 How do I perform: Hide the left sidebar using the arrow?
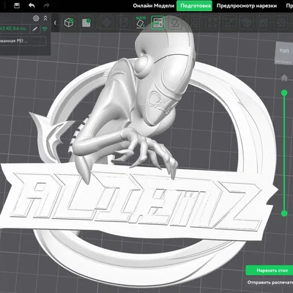(x=55, y=23)
